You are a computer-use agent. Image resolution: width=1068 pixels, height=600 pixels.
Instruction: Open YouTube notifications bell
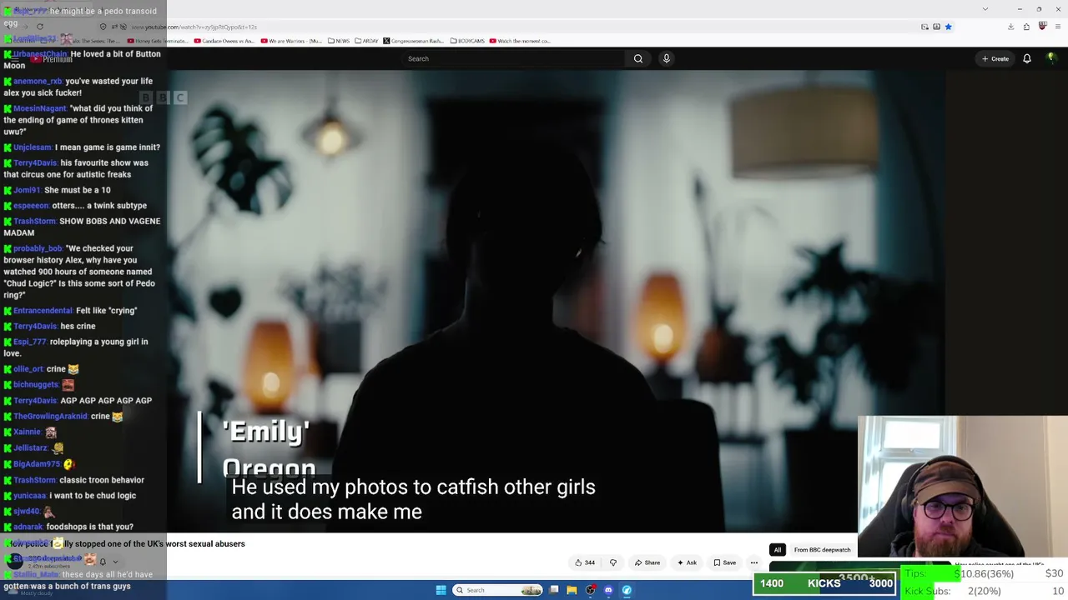click(1027, 58)
